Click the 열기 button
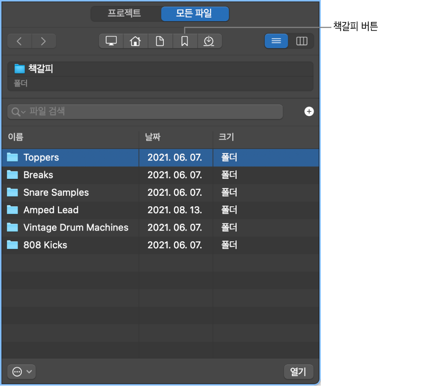425x386 pixels. pos(298,372)
